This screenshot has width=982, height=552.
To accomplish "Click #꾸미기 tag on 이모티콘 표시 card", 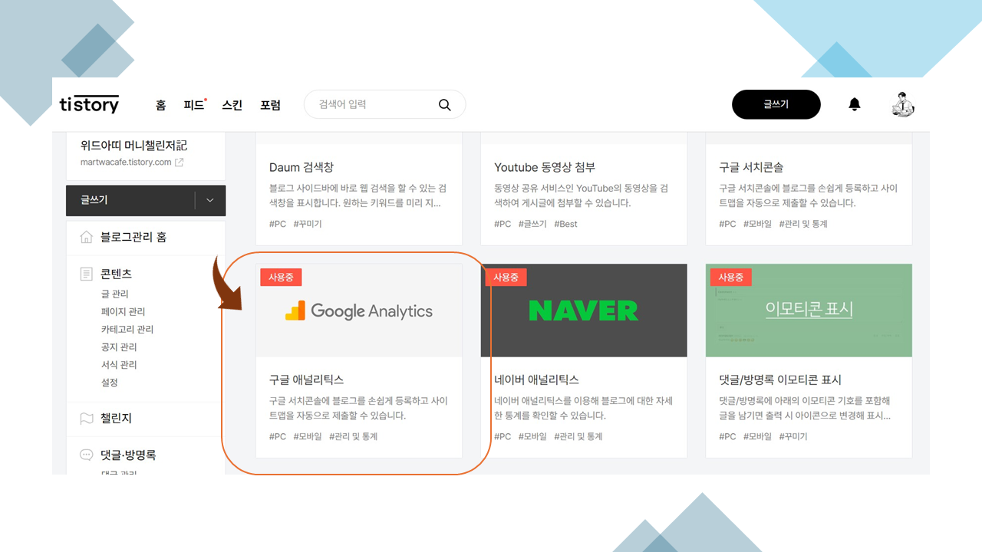I will point(793,436).
